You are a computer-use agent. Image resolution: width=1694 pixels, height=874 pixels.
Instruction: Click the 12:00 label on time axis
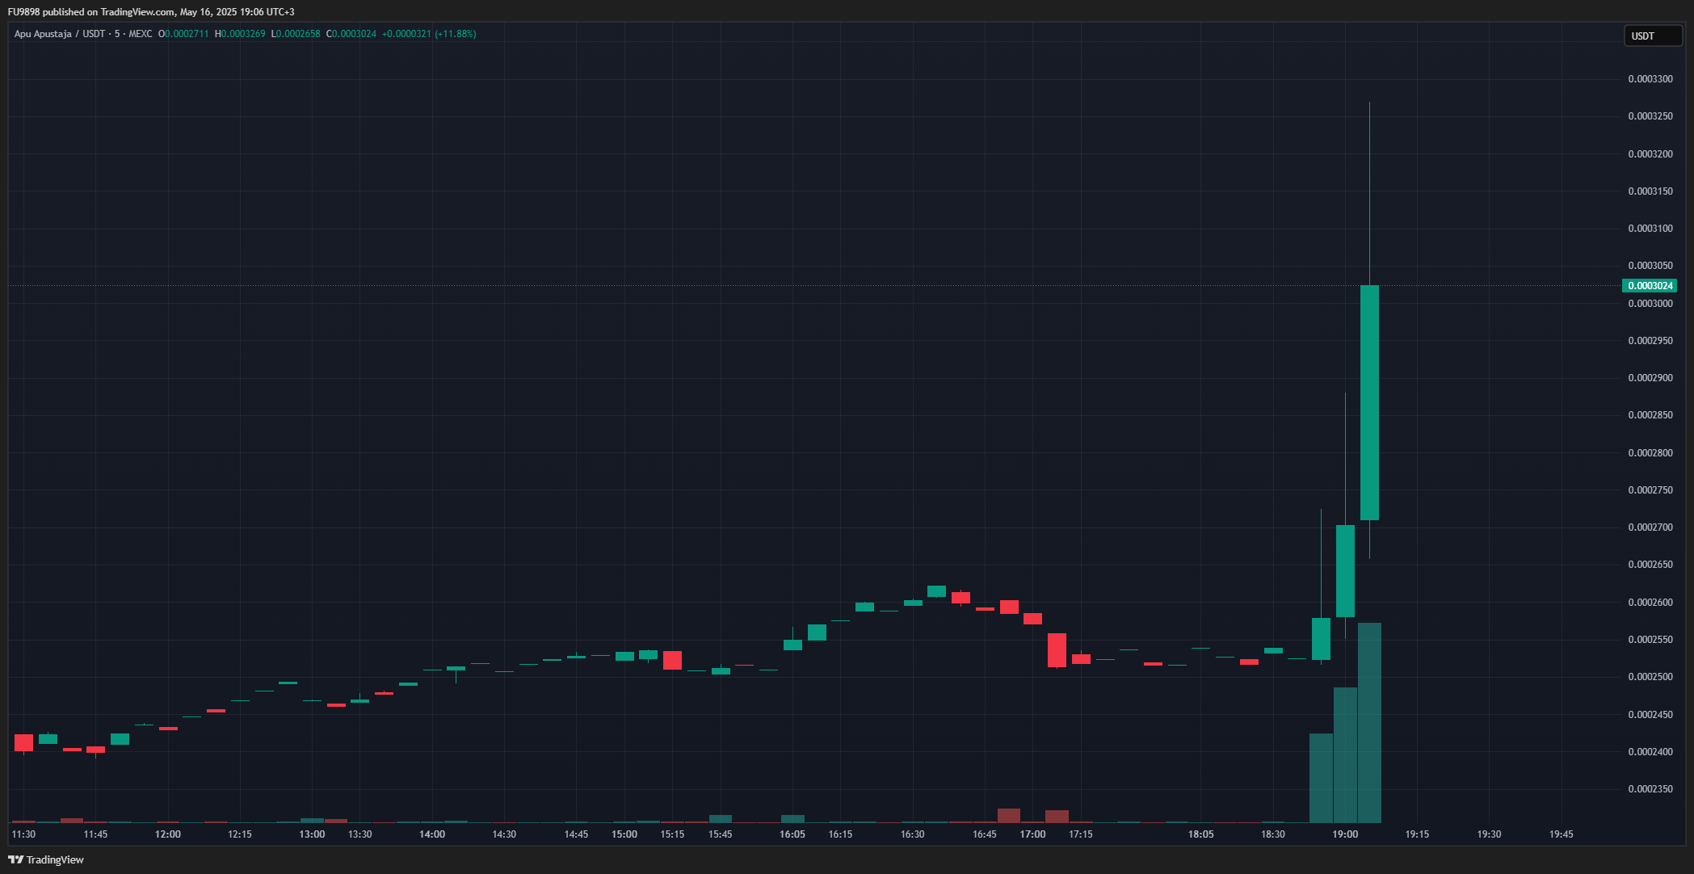(168, 834)
